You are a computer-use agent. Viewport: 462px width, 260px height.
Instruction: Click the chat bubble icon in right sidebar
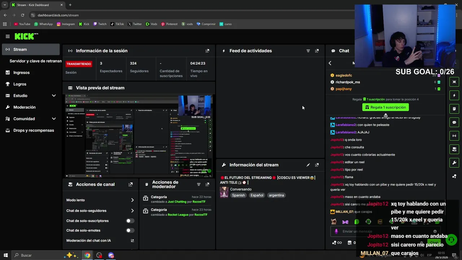pos(454,122)
